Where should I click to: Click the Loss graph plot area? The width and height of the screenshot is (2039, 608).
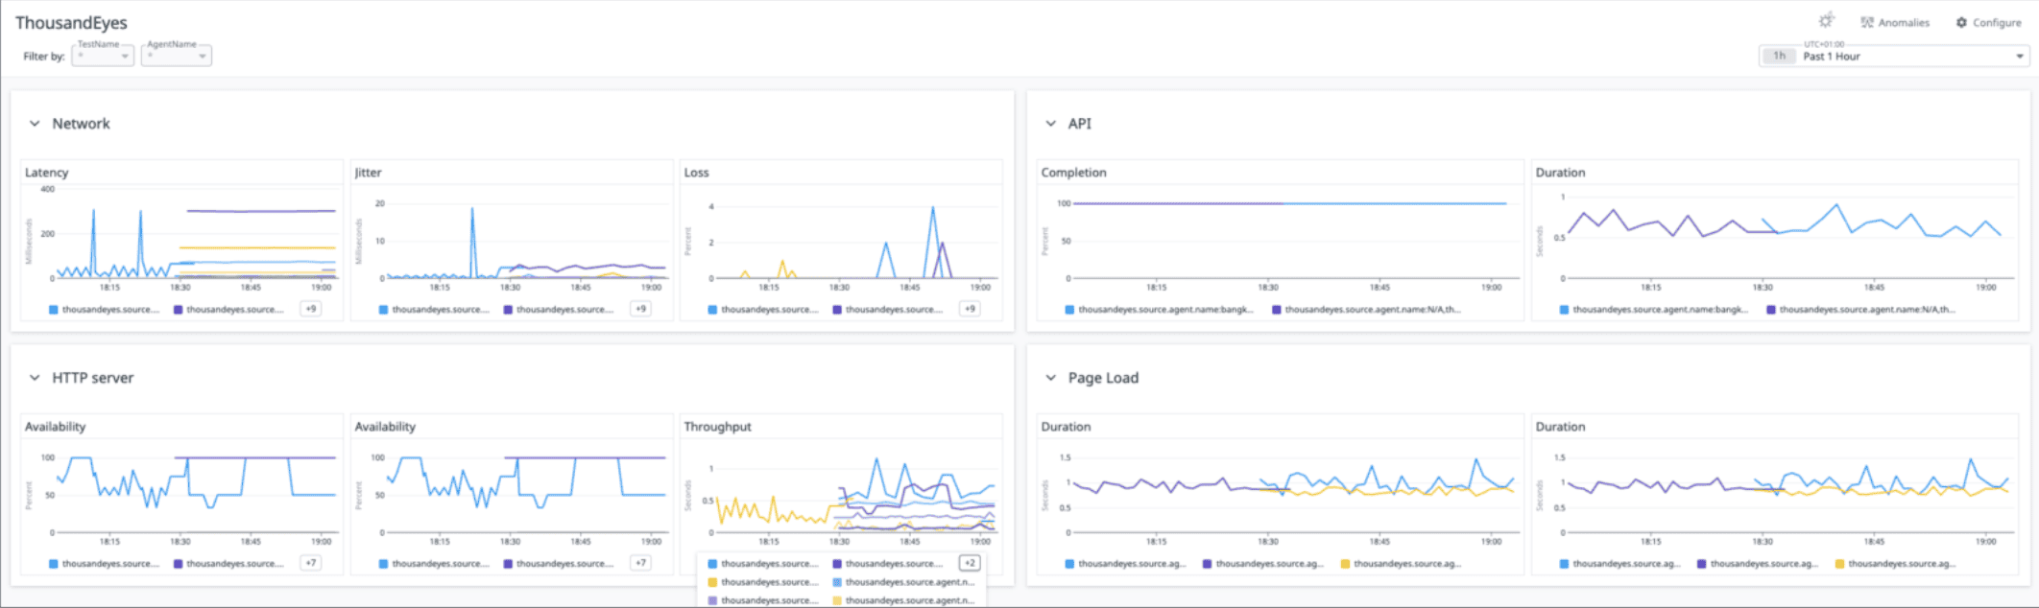(855, 240)
